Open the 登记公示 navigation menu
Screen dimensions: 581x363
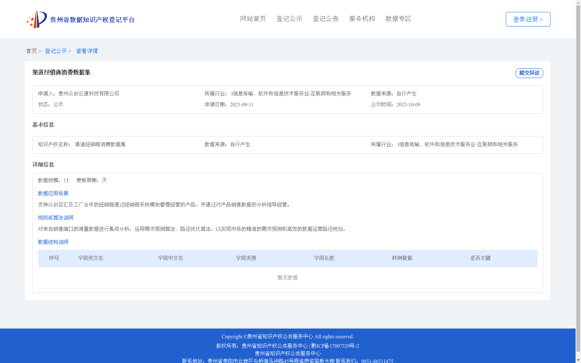click(x=289, y=19)
